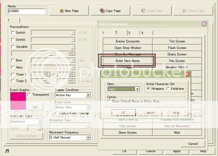
Task: Click the New Page button icon
Action: click(x=62, y=11)
